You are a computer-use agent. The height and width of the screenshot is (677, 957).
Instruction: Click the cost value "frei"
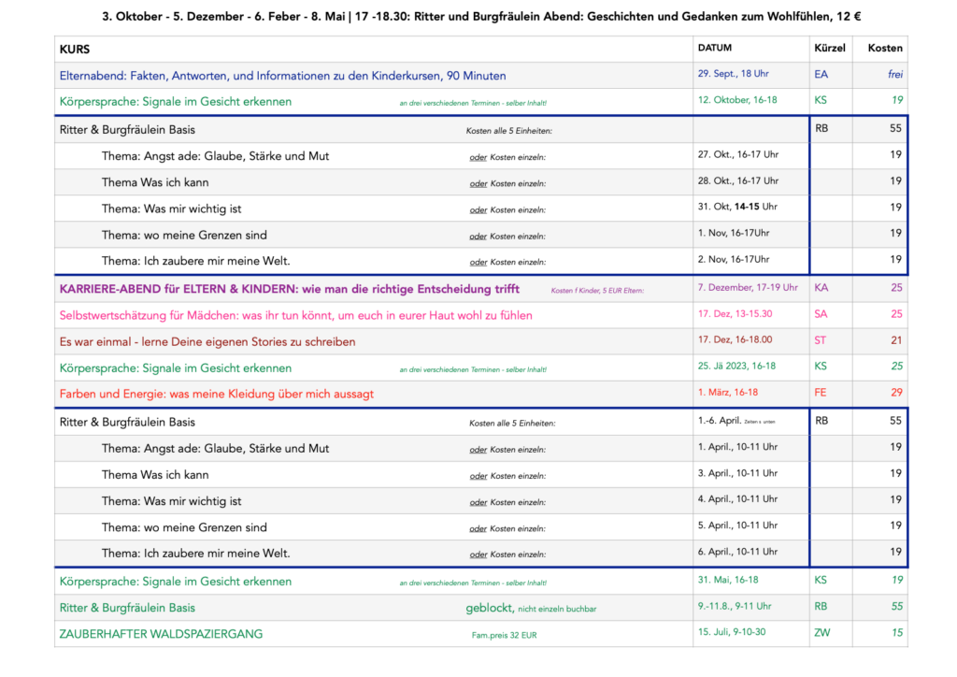(895, 75)
